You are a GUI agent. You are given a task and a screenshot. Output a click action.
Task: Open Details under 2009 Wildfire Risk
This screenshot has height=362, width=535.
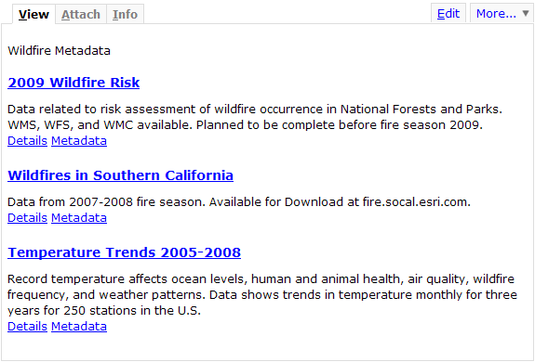(x=27, y=140)
